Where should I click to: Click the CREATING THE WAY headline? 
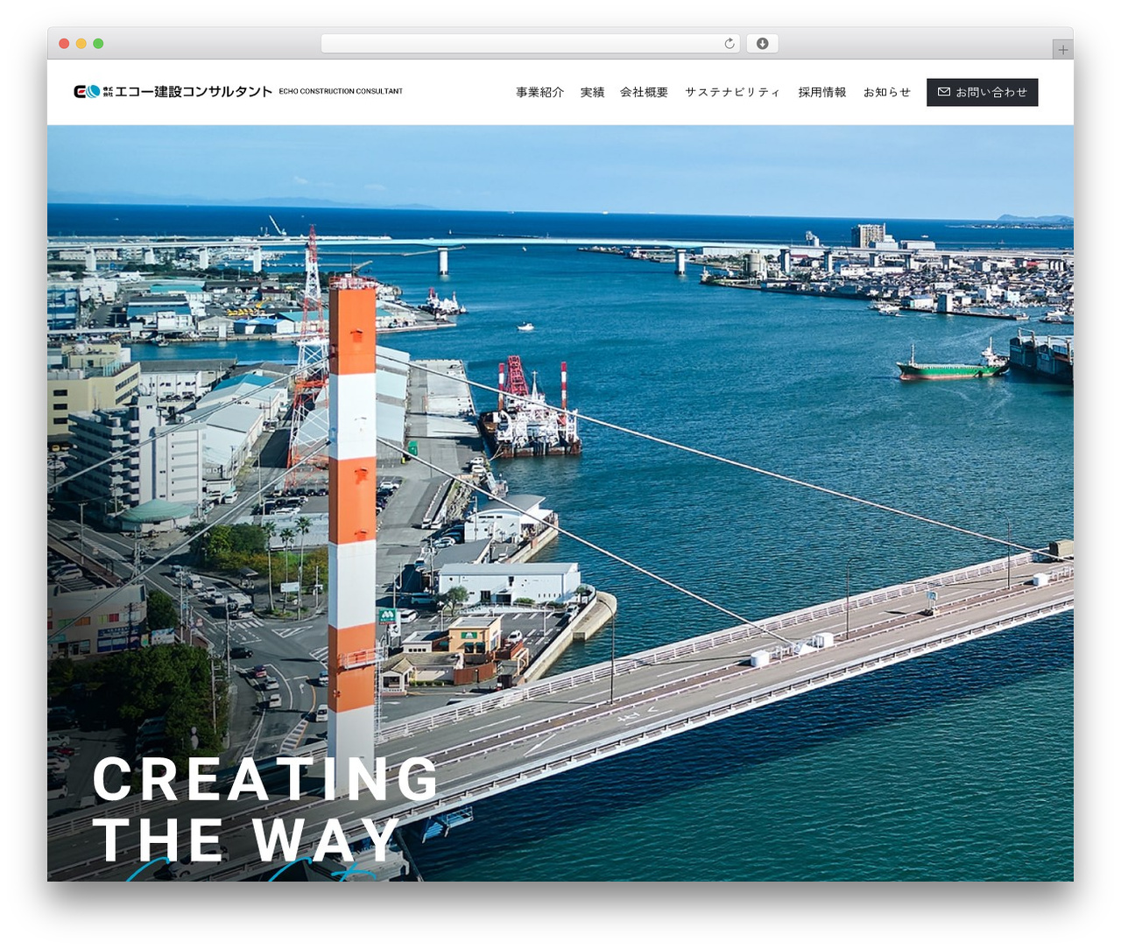265,809
